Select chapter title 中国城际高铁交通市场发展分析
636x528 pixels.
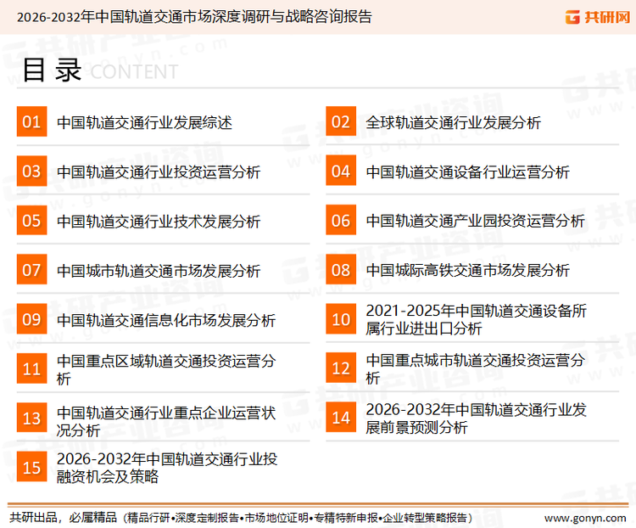[x=467, y=271]
